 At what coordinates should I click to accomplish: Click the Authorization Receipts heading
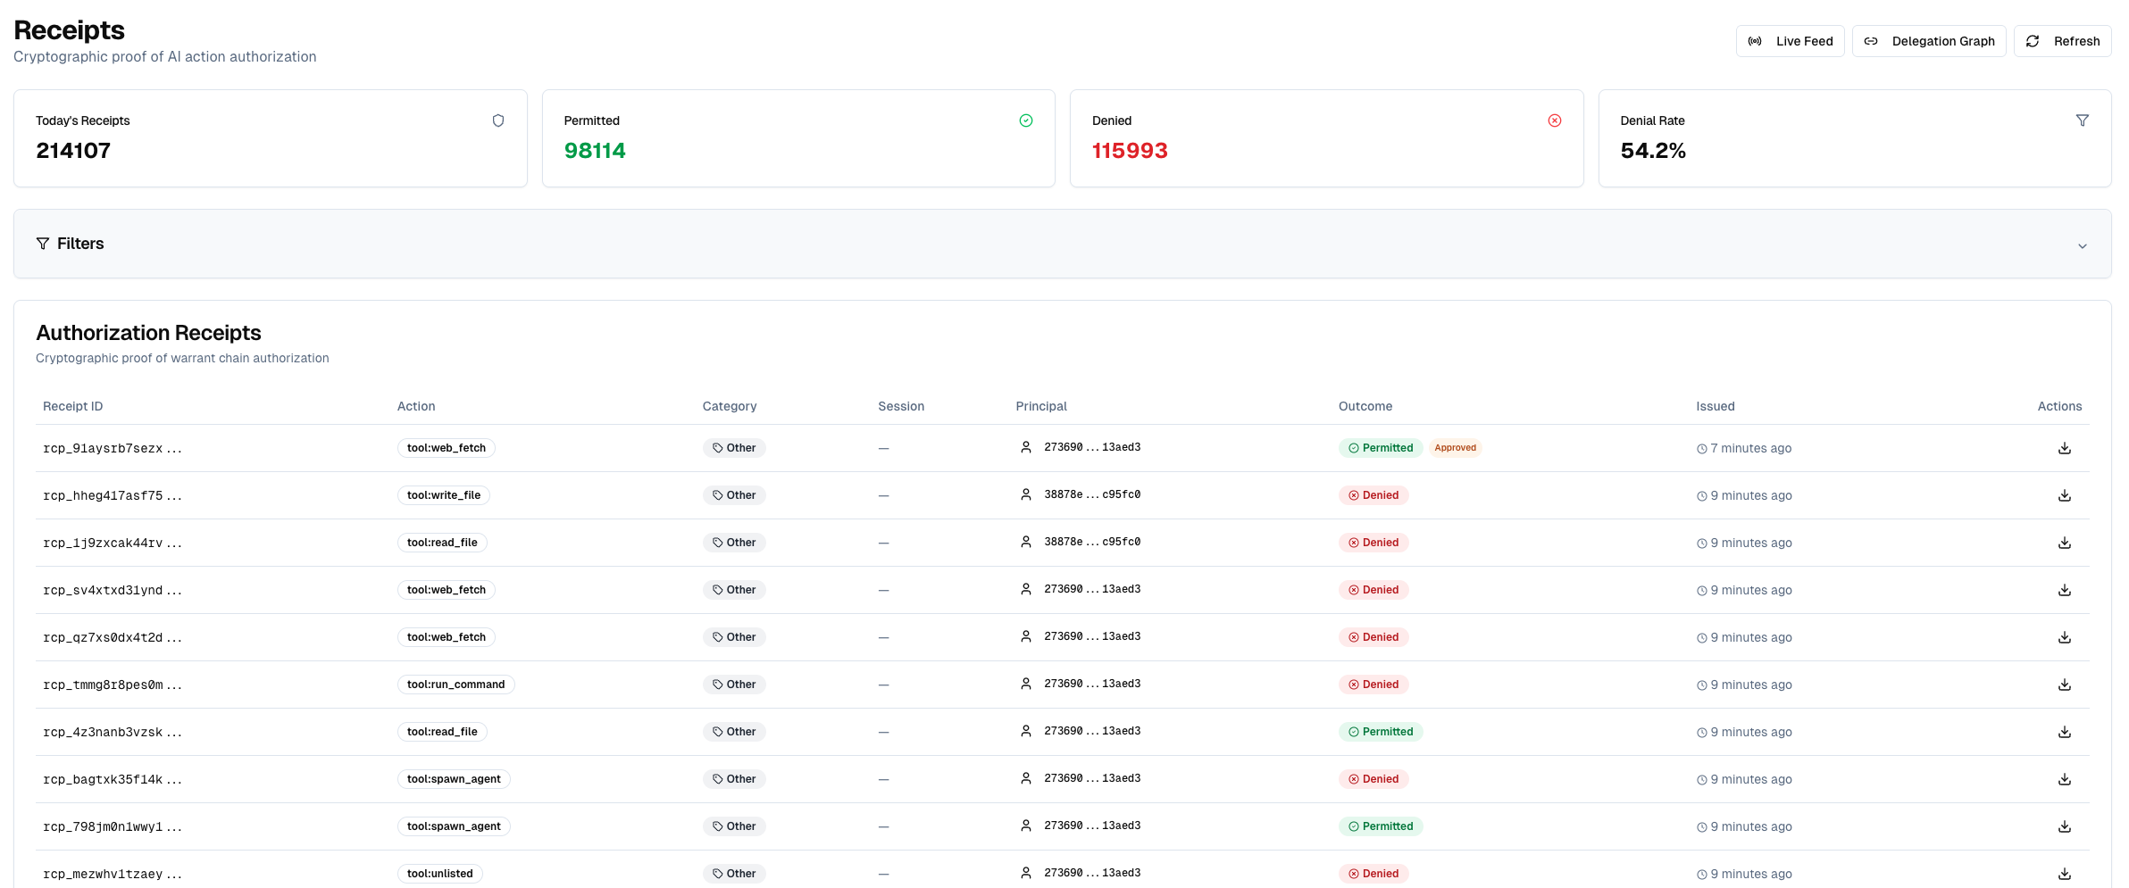tap(148, 333)
